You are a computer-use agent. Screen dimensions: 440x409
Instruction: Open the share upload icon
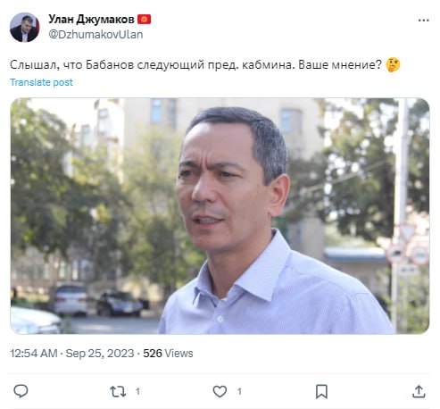(x=419, y=391)
